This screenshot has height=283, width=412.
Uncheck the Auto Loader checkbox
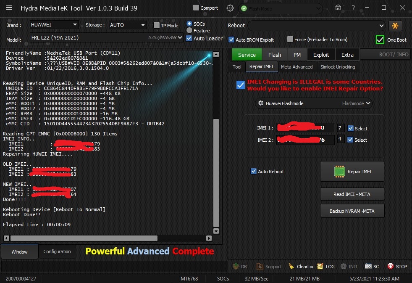click(189, 38)
